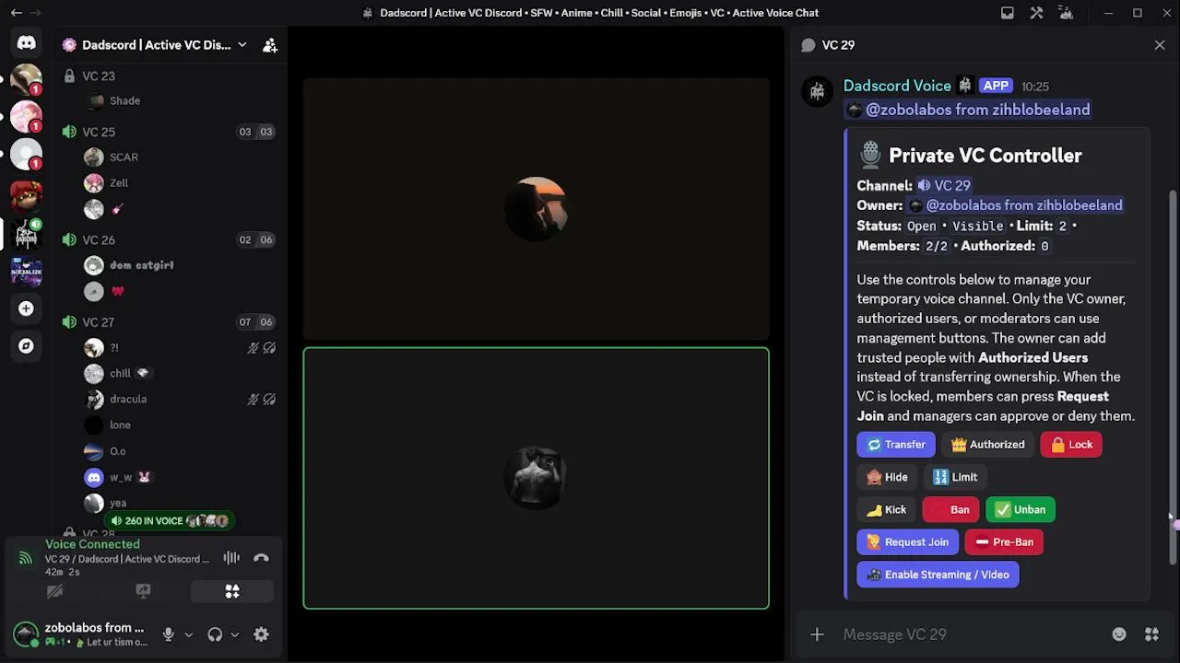Image resolution: width=1180 pixels, height=663 pixels.
Task: Open the emoji picker in message bar
Action: pyautogui.click(x=1119, y=634)
